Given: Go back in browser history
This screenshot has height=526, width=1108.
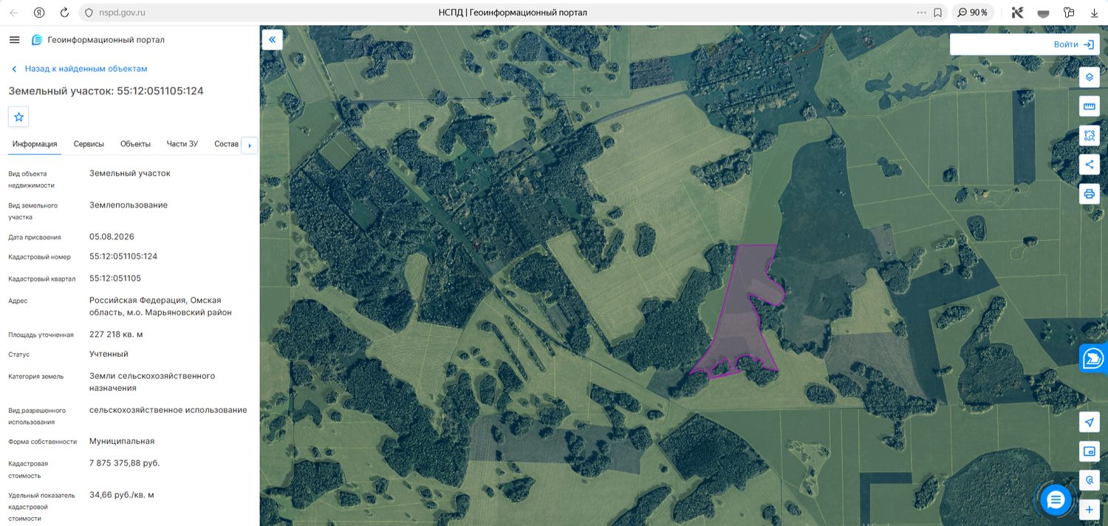Looking at the screenshot, I should click(13, 13).
